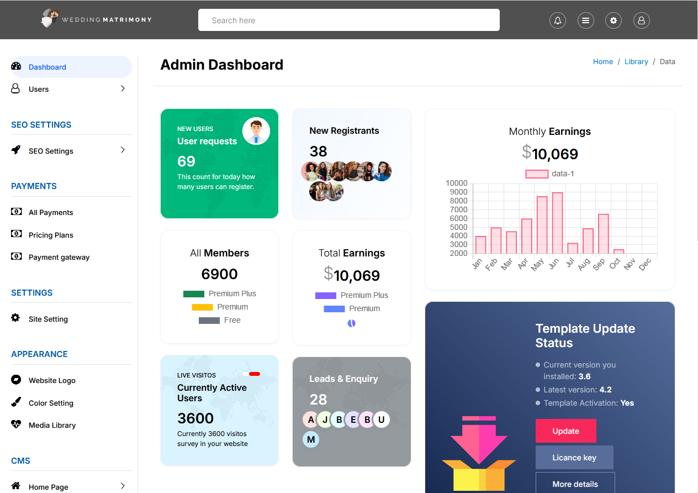Click the user profile icon in header
Screen dimensions: 698x493
point(641,20)
